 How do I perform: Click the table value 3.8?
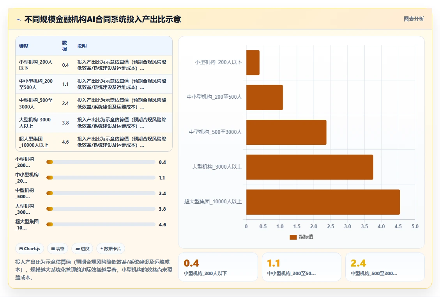click(x=65, y=123)
